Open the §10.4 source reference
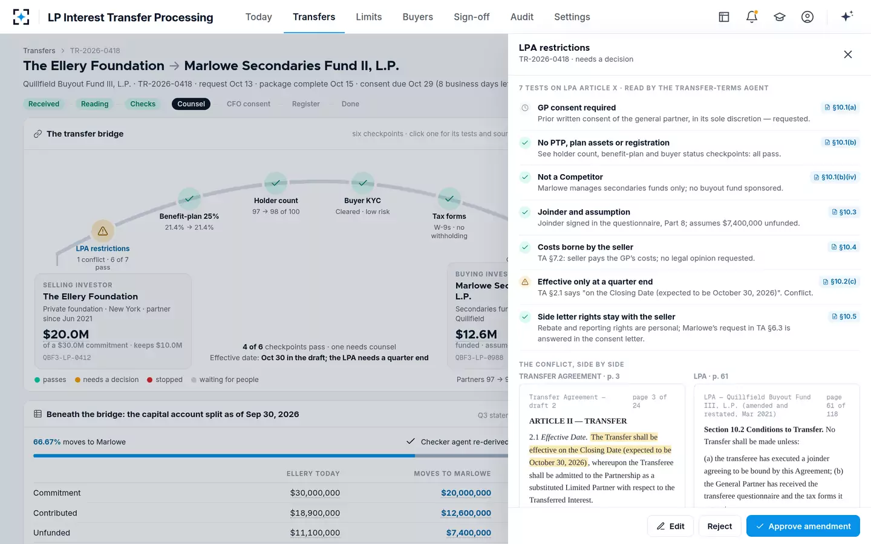 (844, 247)
